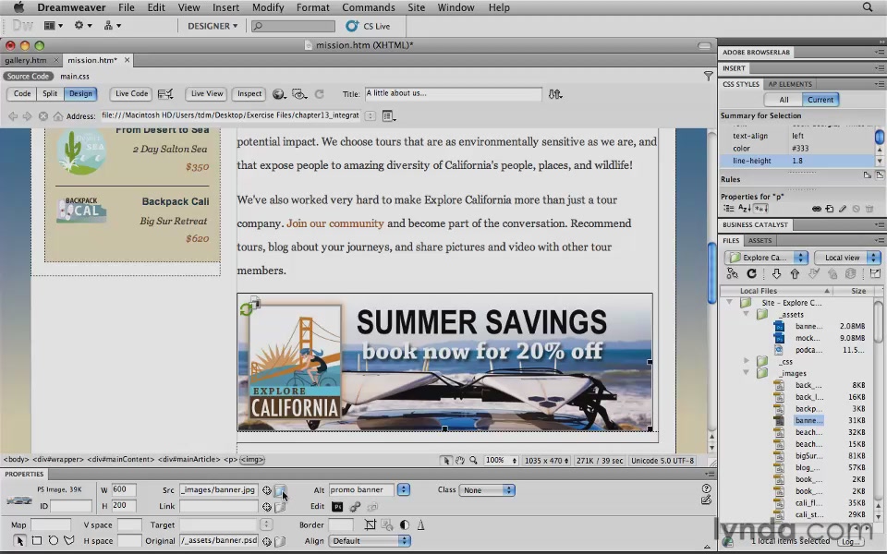The image size is (887, 554).
Task: Open the Extend Dreamweaver gear menu
Action: (x=82, y=26)
